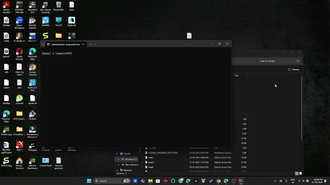Expand the Network tree node
Screen dimensions: 330x185
pos(117,170)
